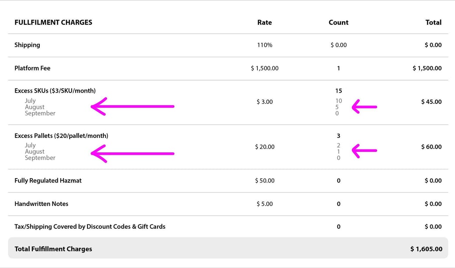The height and width of the screenshot is (268, 455).
Task: Click the July SKU count 10
Action: point(339,101)
